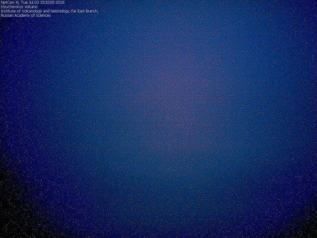
Task: Click the 'Russian Academy of Sciences' text
Action: 26,15
